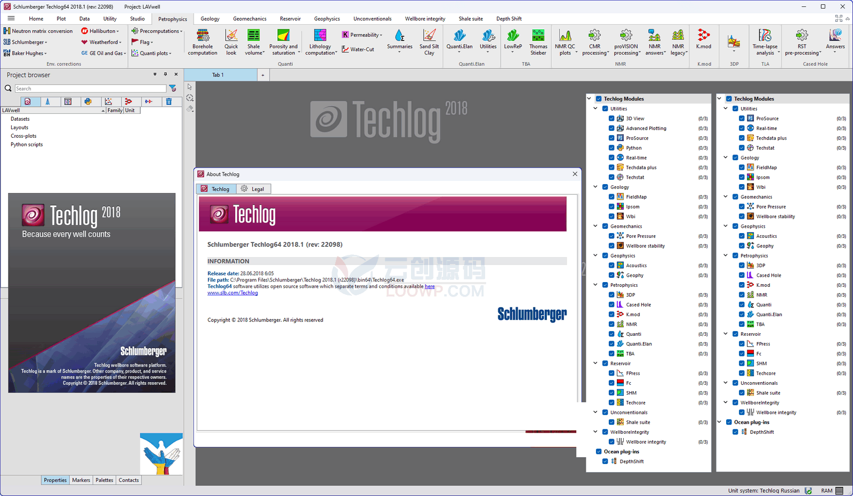This screenshot has width=853, height=496.
Task: Open proVISION processing
Action: click(x=626, y=42)
